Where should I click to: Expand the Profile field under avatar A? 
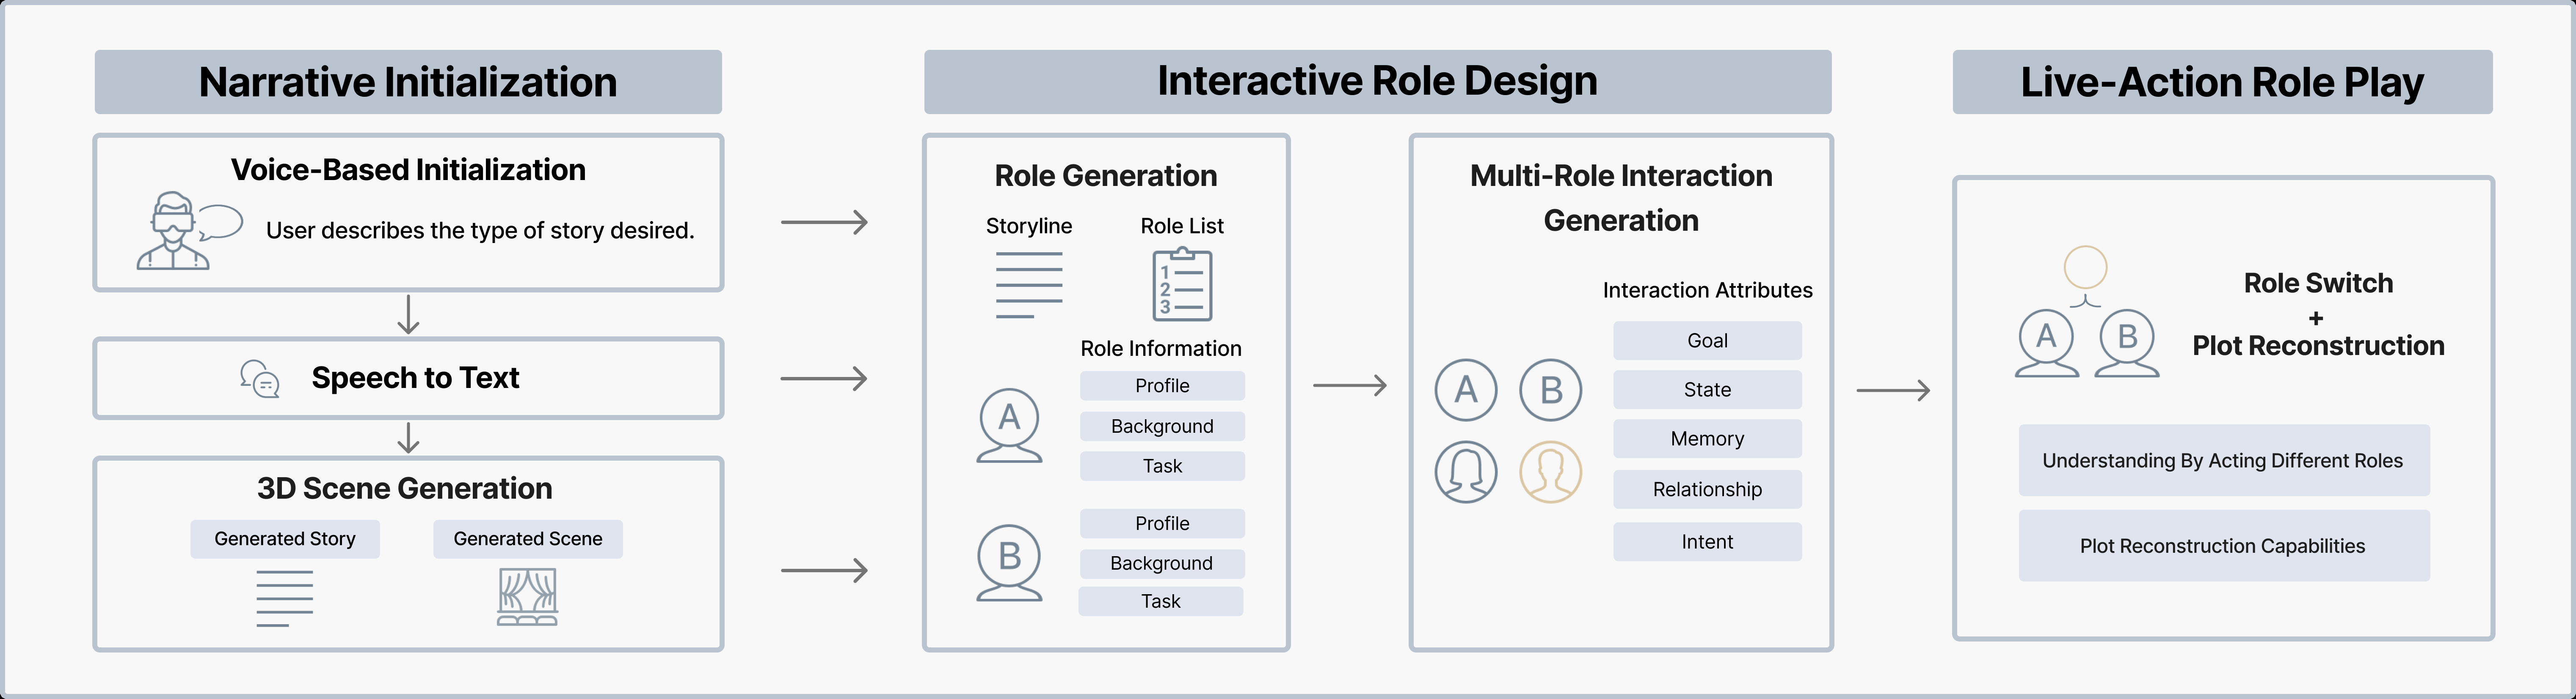coord(1162,385)
